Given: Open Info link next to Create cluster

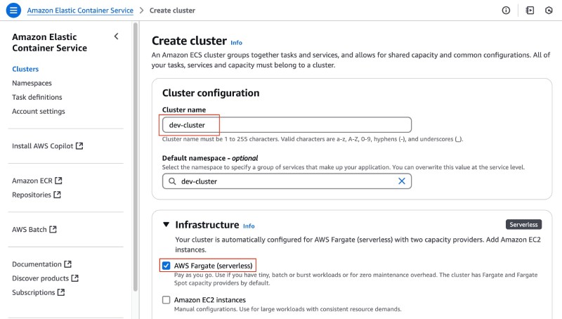Looking at the screenshot, I should point(236,43).
